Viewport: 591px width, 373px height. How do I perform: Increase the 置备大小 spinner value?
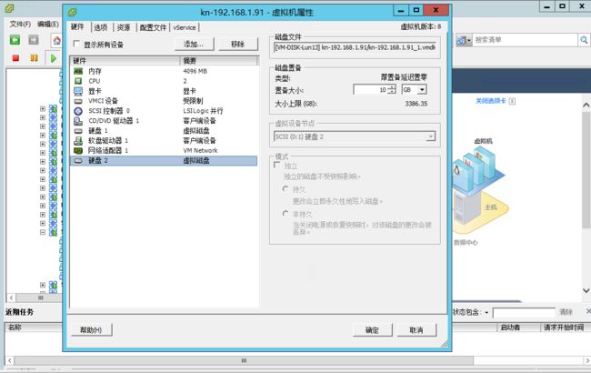[x=393, y=87]
